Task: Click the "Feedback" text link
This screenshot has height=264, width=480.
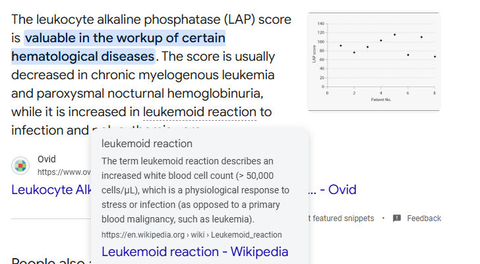Action: 424,218
